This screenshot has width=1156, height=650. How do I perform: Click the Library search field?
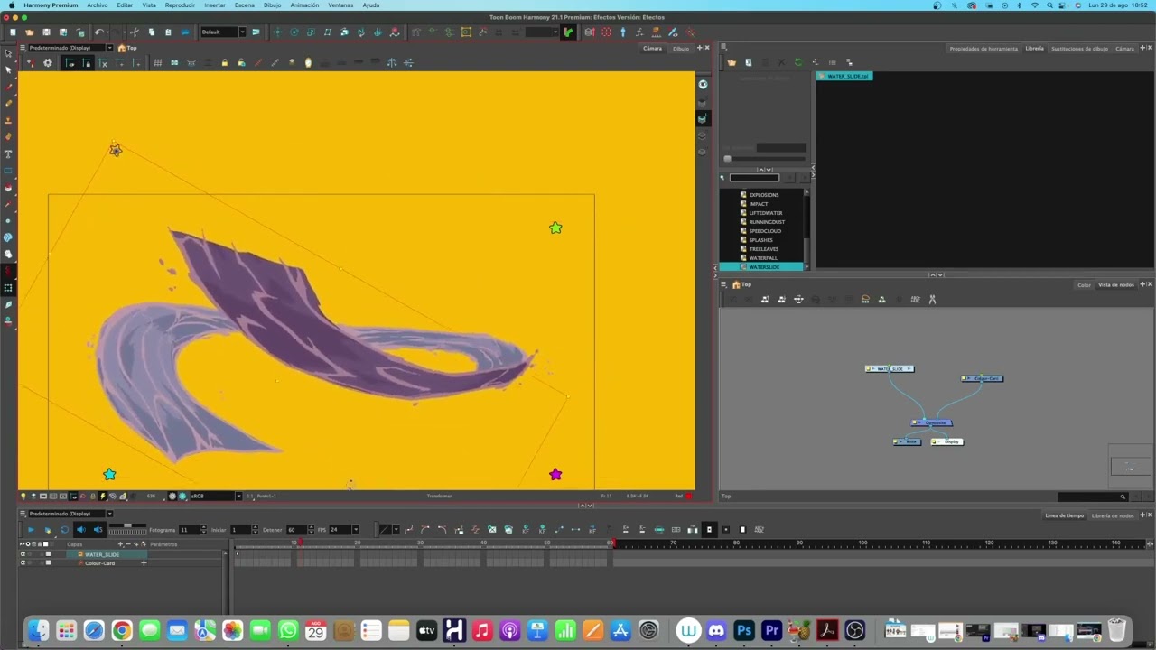(754, 178)
